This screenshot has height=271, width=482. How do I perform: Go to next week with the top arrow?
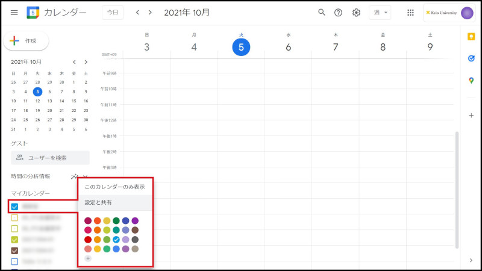151,12
